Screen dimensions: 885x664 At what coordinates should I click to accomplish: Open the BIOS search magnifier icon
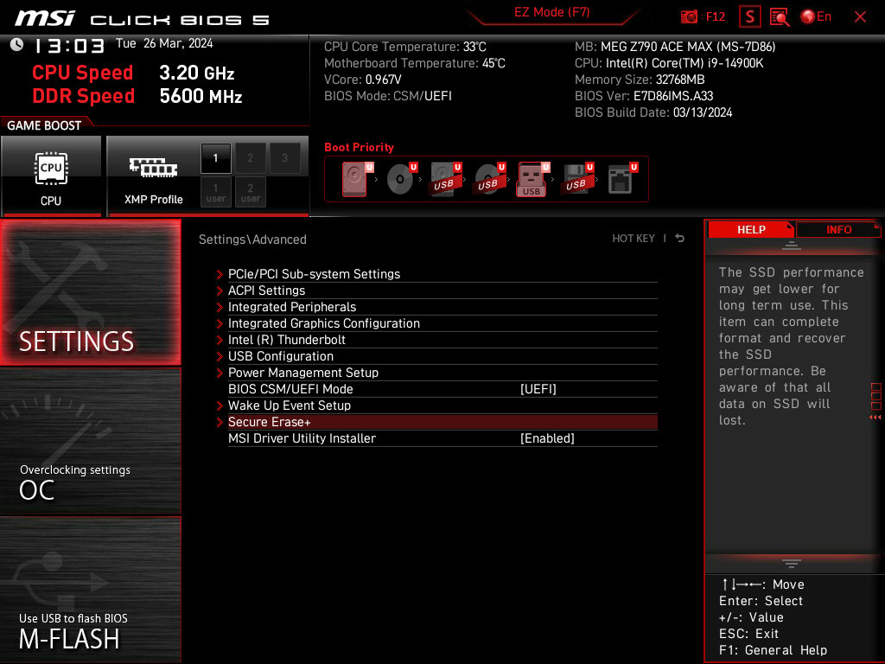click(780, 17)
